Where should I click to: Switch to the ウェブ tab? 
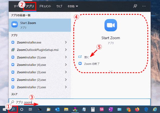tap(59, 6)
